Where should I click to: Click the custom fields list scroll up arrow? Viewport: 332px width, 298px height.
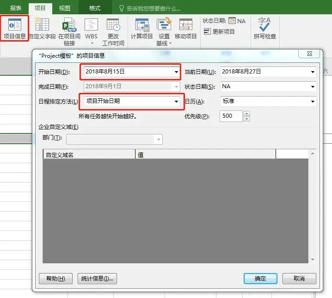tap(313, 153)
